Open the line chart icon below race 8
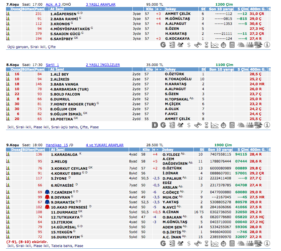Viewport: 281px width, 251px height. [215, 125]
